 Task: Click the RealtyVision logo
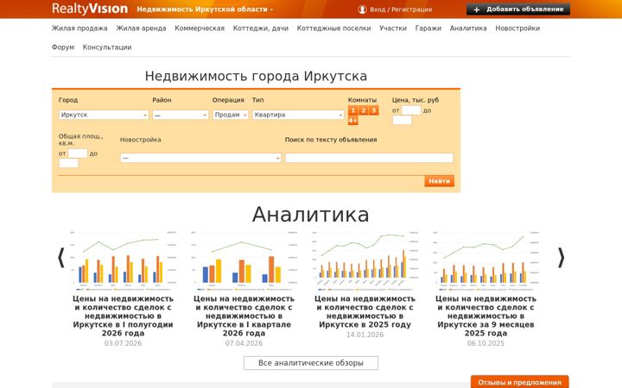pos(90,9)
